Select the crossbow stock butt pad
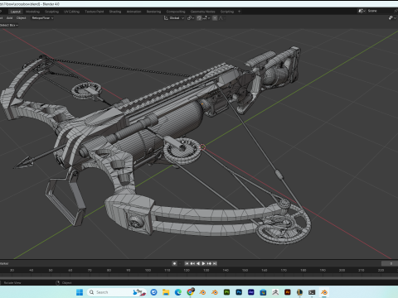This screenshot has height=298, width=398. tap(295, 65)
